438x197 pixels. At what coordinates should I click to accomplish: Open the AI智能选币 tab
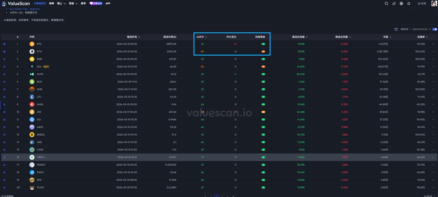(40, 3)
